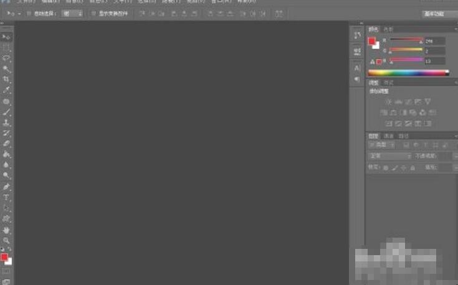
Task: Click the R slider in Color panel
Action: 406,40
